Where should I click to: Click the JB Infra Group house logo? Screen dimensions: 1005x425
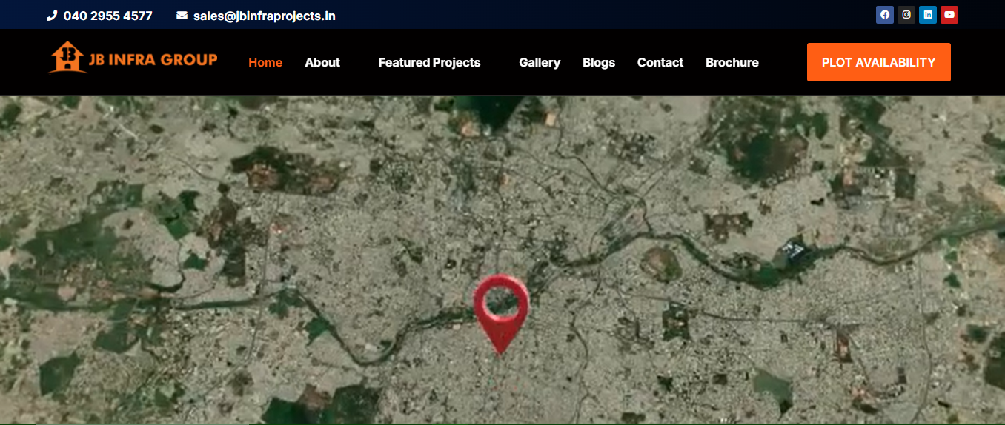point(67,58)
